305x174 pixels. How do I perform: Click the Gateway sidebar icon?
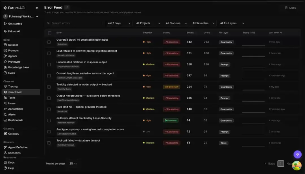coord(5,134)
